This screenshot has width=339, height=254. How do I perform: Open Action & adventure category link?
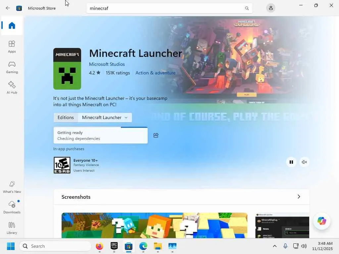[156, 73]
